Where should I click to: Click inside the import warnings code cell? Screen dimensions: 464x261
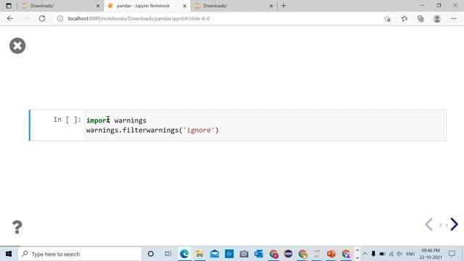pos(264,125)
